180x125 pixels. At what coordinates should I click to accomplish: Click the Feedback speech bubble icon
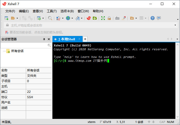(159, 18)
